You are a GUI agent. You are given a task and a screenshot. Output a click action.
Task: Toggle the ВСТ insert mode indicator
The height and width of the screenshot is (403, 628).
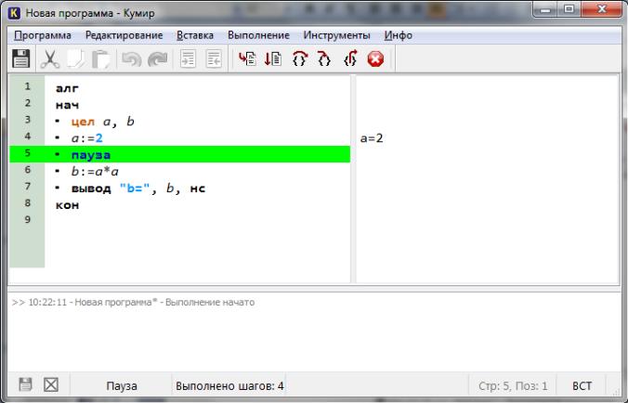pos(582,385)
